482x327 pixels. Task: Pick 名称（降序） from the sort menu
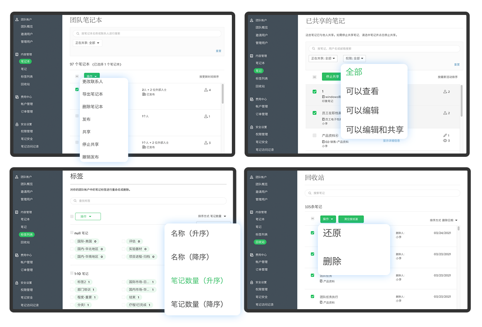pyautogui.click(x=190, y=257)
